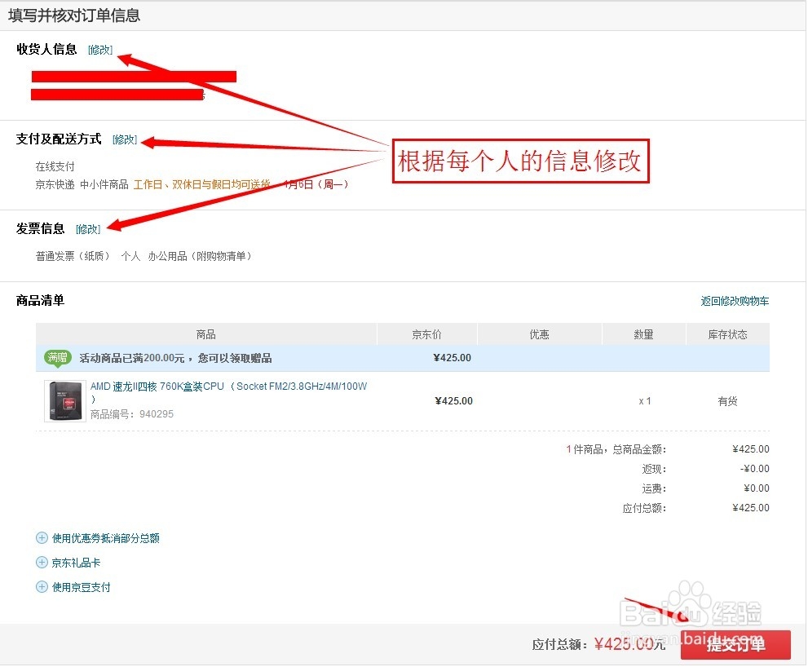Click 使用优惠券抵消部分总额 text link
The width and height of the screenshot is (808, 667).
pyautogui.click(x=106, y=539)
